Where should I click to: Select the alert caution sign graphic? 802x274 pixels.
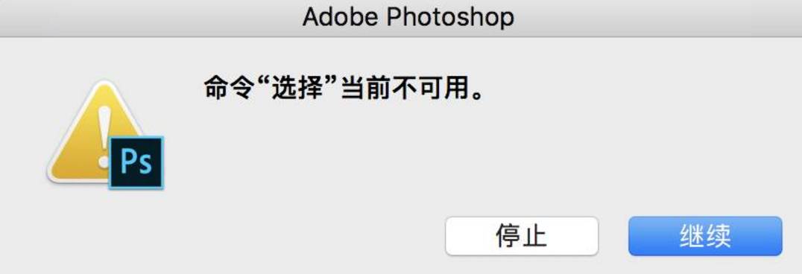(x=97, y=134)
